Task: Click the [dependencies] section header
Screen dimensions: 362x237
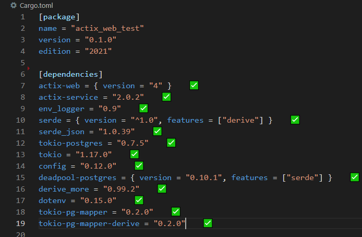Action: [70, 74]
